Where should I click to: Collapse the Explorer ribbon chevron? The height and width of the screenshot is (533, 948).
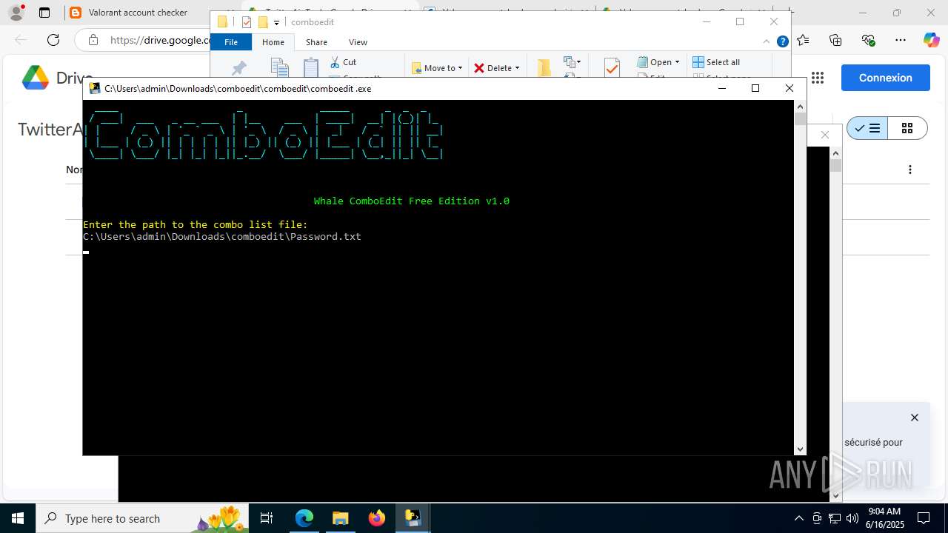pos(767,42)
